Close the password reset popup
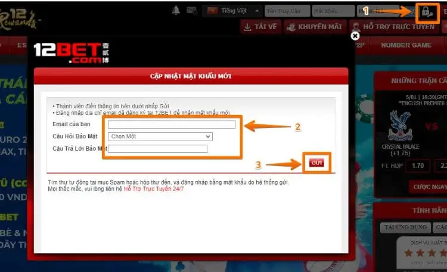Viewport: 447px width, 272px height. 355,36
